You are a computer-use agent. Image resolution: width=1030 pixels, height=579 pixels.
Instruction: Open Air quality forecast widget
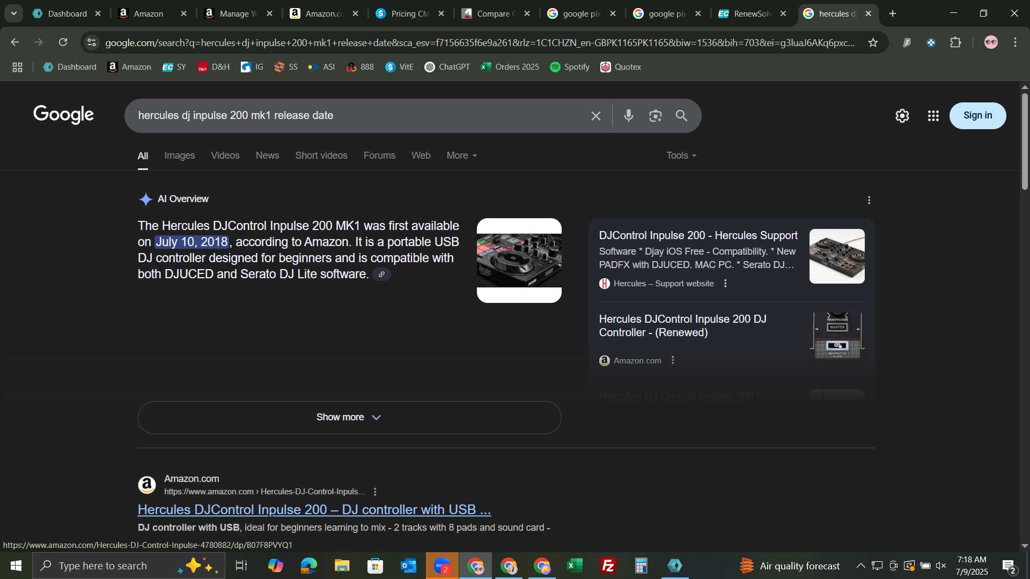(790, 566)
